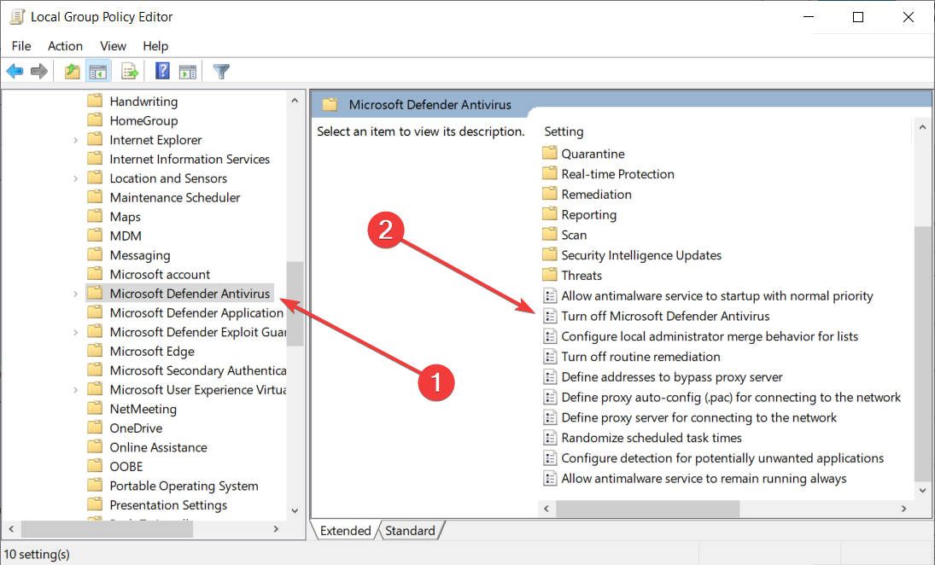
Task: Click the Maps folder icon in tree
Action: click(x=95, y=216)
